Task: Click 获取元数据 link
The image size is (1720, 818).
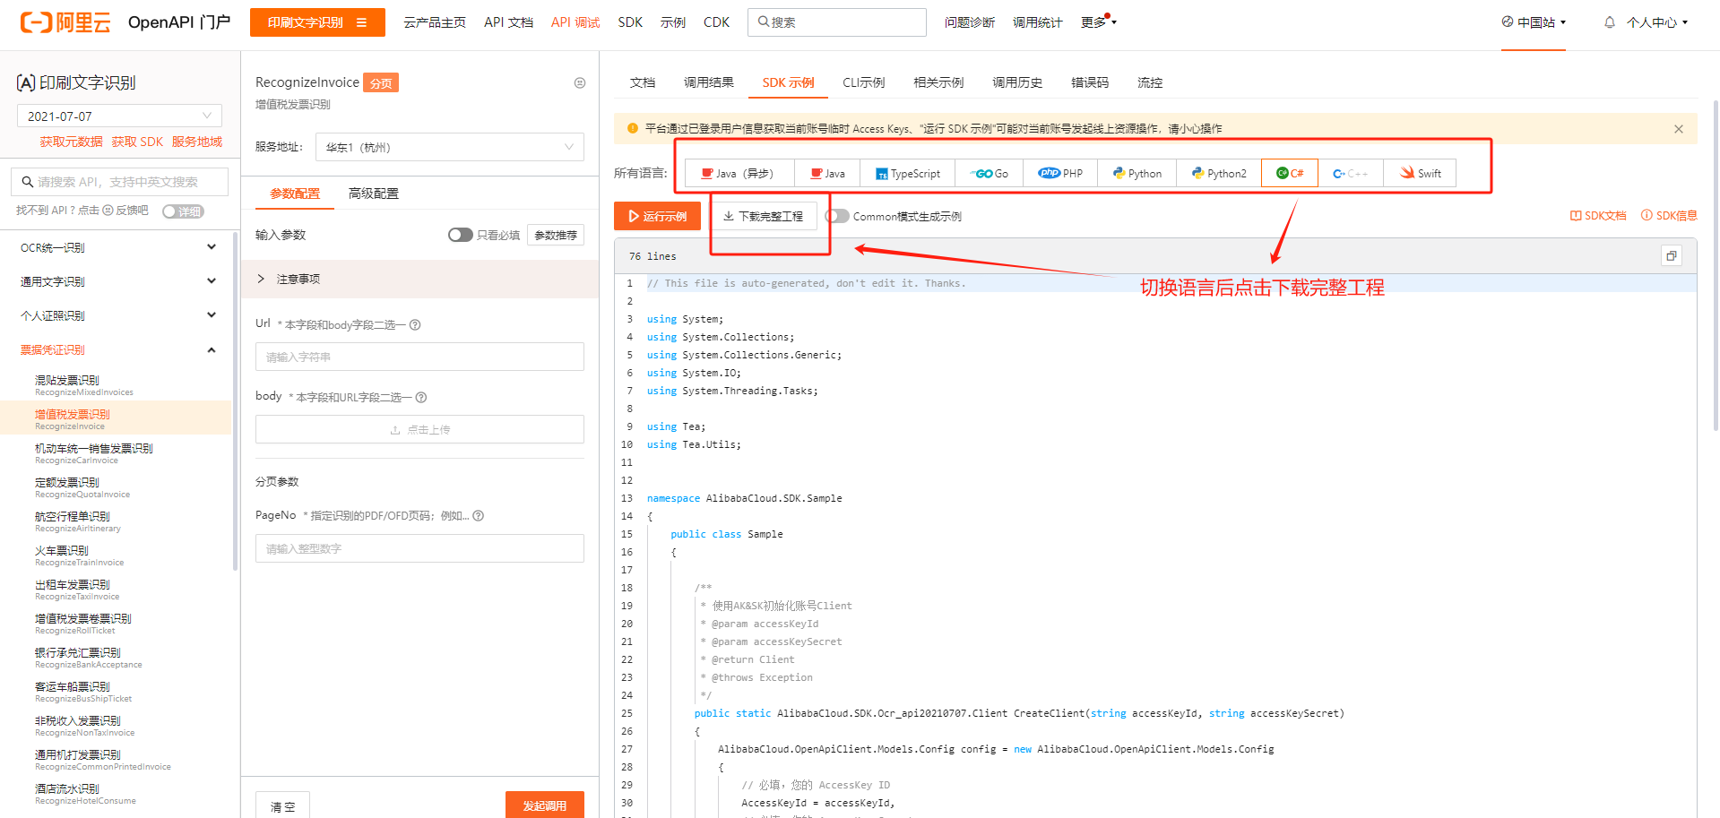Action: pos(72,142)
